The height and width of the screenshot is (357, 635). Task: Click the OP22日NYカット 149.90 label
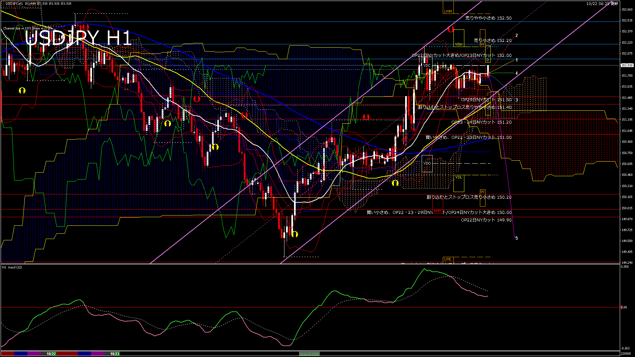tap(486, 220)
